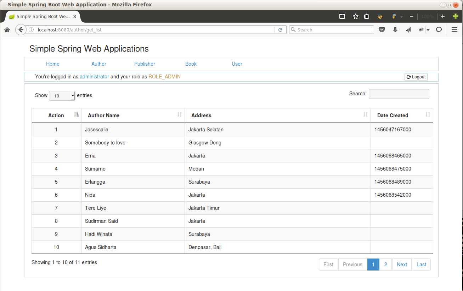This screenshot has width=463, height=291.
Task: Click inside the Search input field
Action: 399,94
